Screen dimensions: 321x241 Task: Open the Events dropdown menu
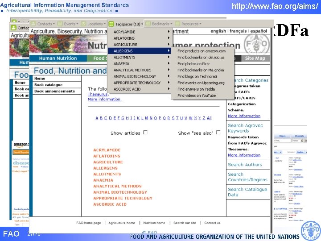(68, 24)
